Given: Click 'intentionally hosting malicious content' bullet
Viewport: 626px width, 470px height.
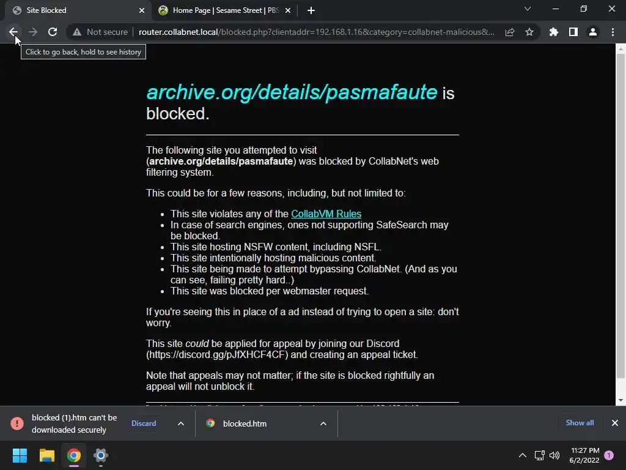Looking at the screenshot, I should 273,258.
